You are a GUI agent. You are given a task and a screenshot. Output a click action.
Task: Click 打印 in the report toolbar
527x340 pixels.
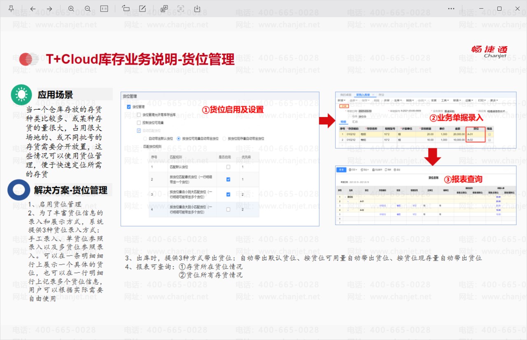353,170
